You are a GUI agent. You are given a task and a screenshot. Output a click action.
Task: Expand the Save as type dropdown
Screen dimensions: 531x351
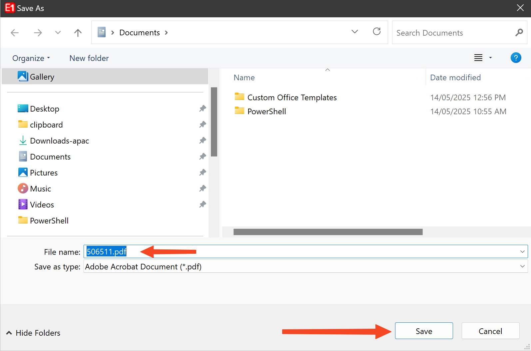pos(522,266)
